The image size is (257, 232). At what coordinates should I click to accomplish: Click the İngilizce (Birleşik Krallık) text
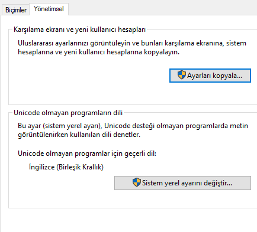[x=66, y=167]
